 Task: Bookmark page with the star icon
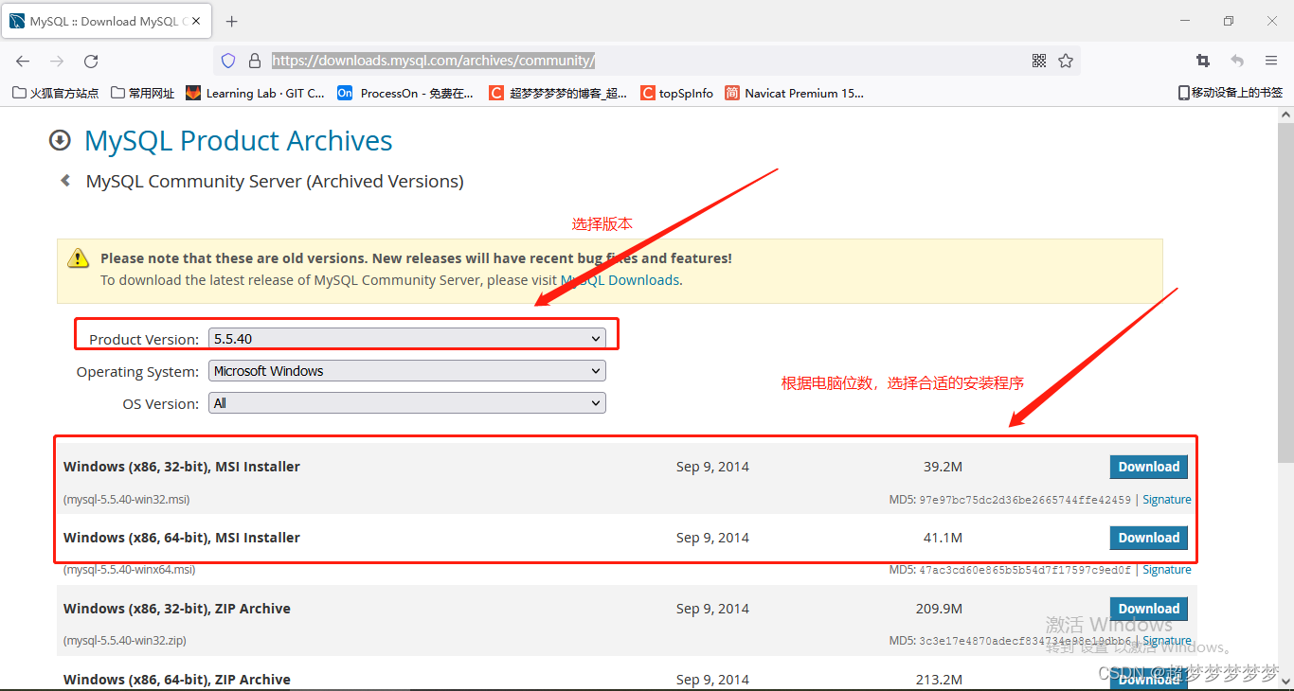(1066, 61)
